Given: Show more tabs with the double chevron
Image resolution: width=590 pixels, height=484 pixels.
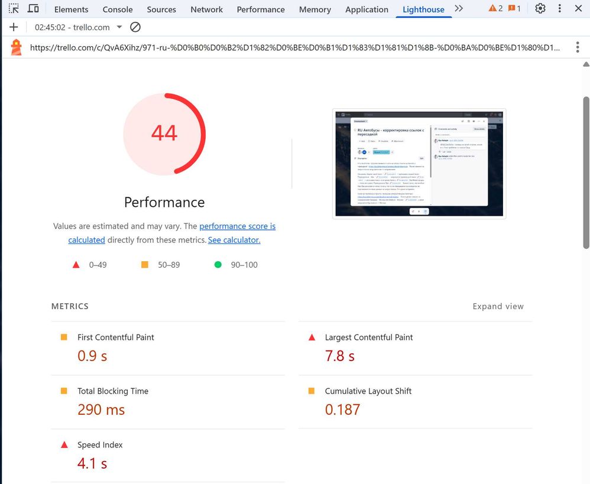Looking at the screenshot, I should [459, 9].
